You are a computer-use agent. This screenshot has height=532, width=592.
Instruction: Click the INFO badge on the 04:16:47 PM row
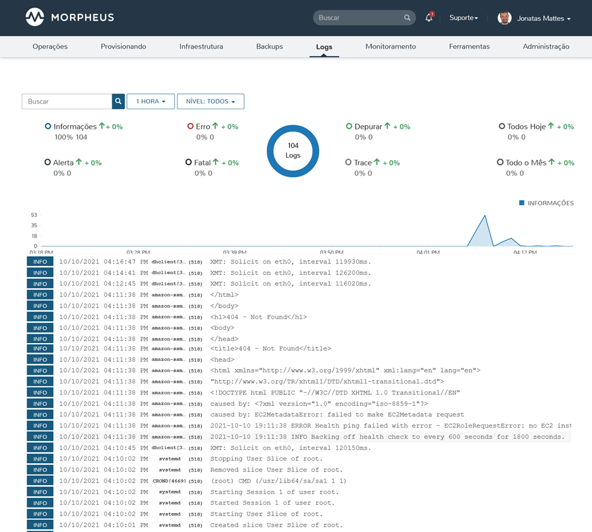click(40, 262)
